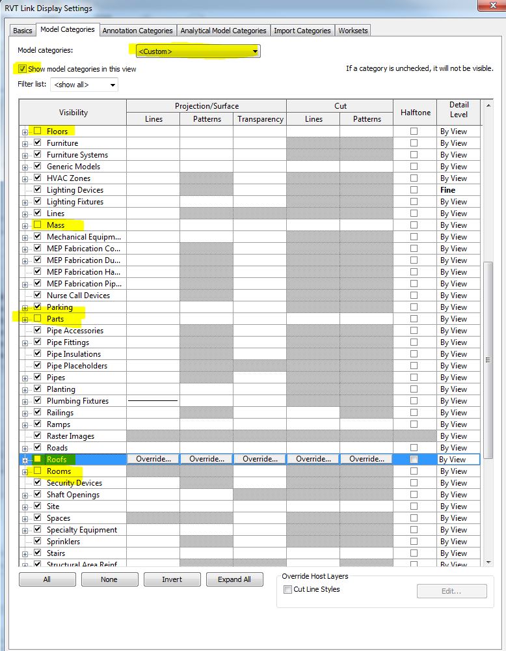The height and width of the screenshot is (651, 506).
Task: Click the Halftone column header
Action: tap(415, 112)
